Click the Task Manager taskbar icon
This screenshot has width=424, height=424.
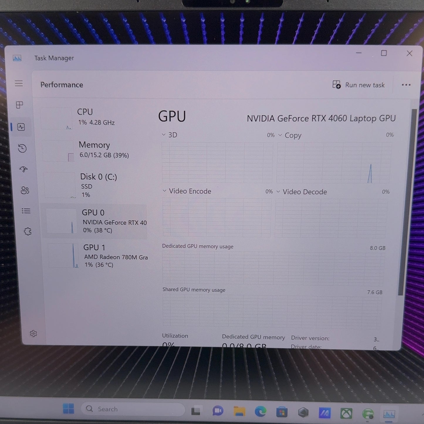pyautogui.click(x=389, y=414)
